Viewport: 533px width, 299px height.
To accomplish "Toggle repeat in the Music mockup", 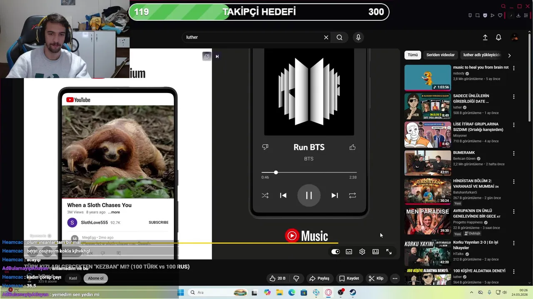I will coord(352,195).
